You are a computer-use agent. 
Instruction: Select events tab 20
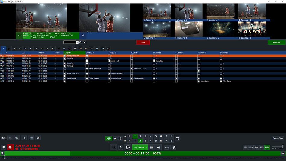108,48
